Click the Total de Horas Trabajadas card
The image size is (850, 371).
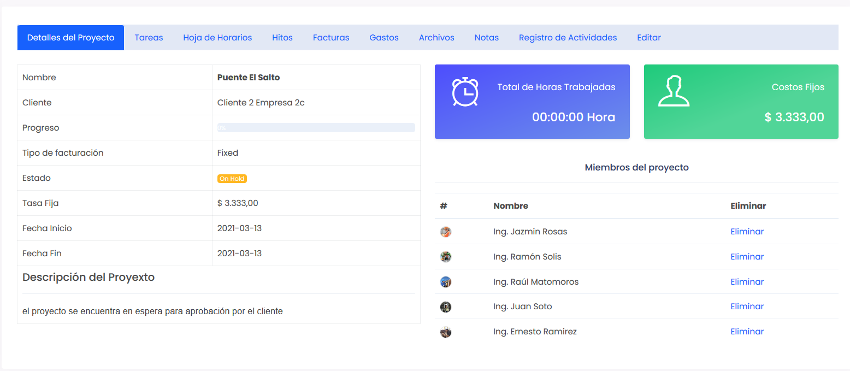(532, 102)
